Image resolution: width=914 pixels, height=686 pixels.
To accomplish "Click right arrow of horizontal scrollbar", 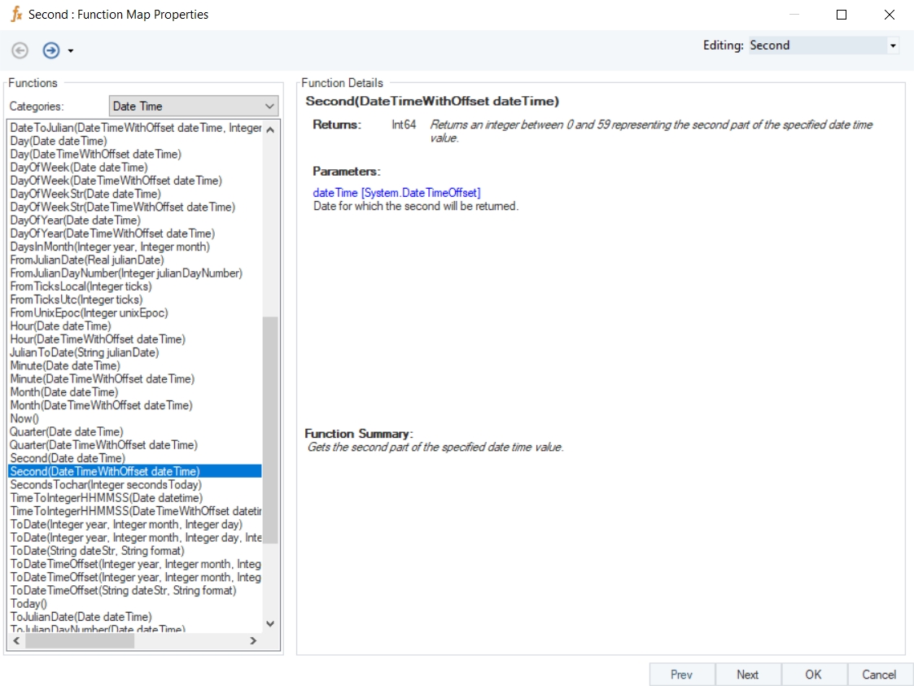I will 253,641.
